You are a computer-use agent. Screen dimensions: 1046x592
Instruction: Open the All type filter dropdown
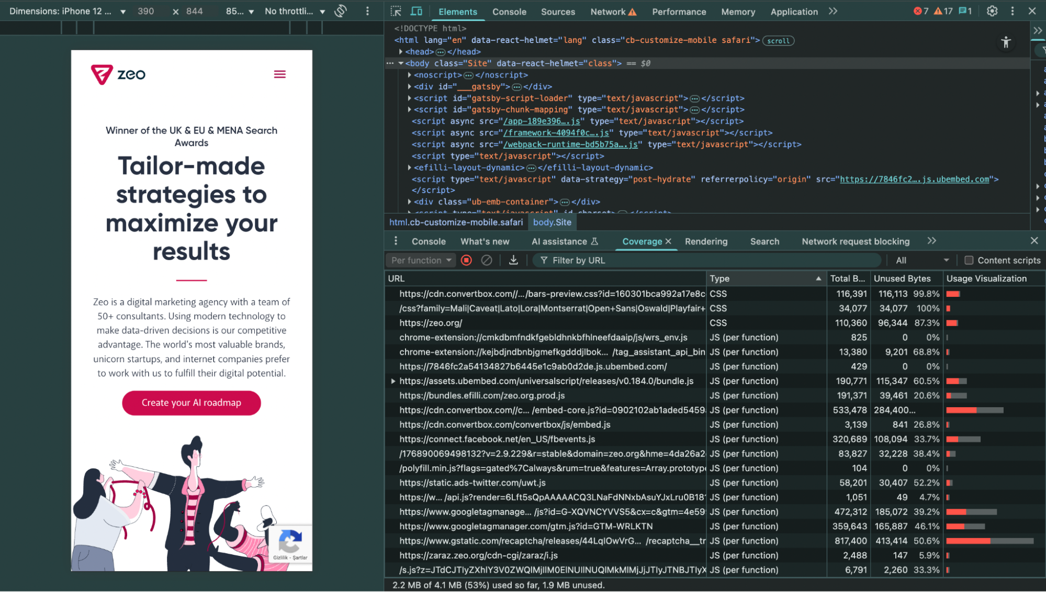point(921,260)
